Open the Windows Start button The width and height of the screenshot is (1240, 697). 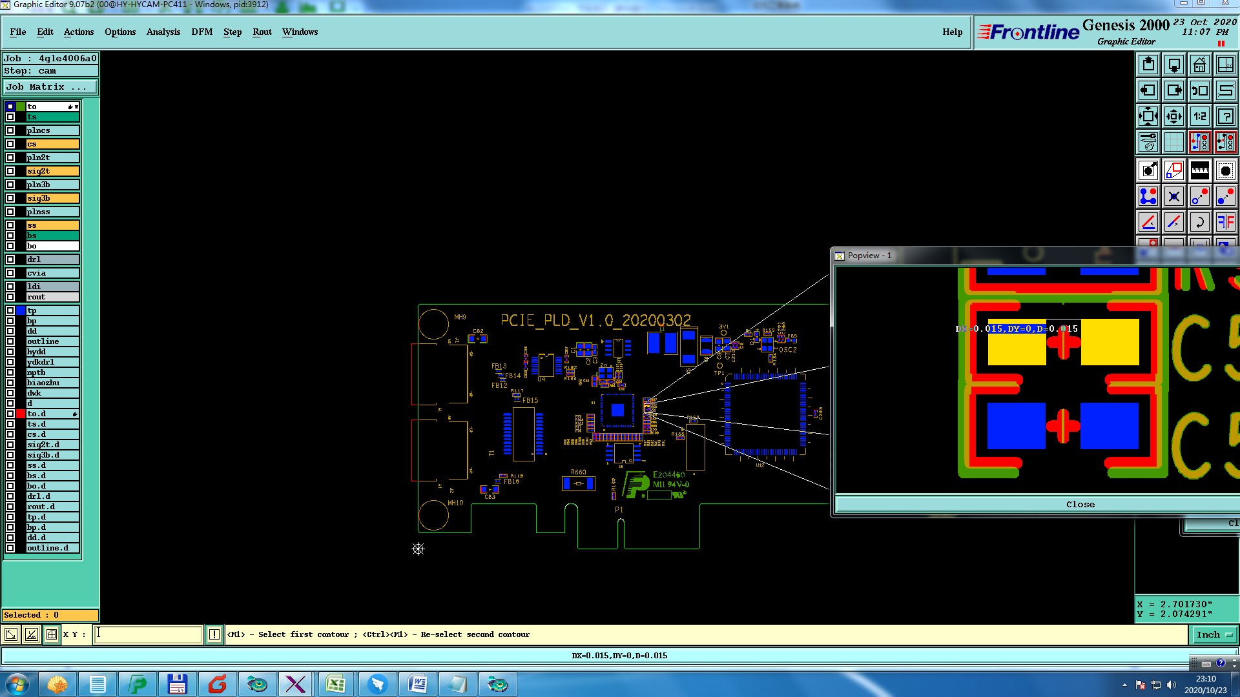point(17,684)
